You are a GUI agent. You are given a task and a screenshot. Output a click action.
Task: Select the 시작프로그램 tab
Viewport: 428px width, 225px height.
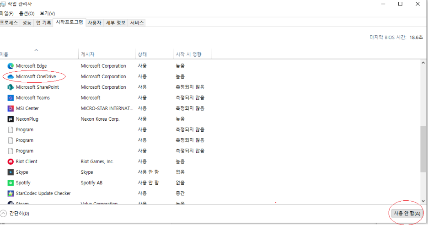(70, 22)
